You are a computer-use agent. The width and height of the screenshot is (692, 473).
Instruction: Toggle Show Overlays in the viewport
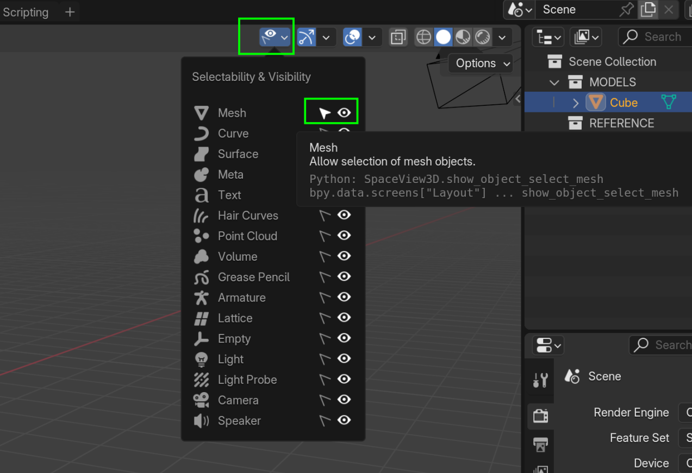(352, 37)
